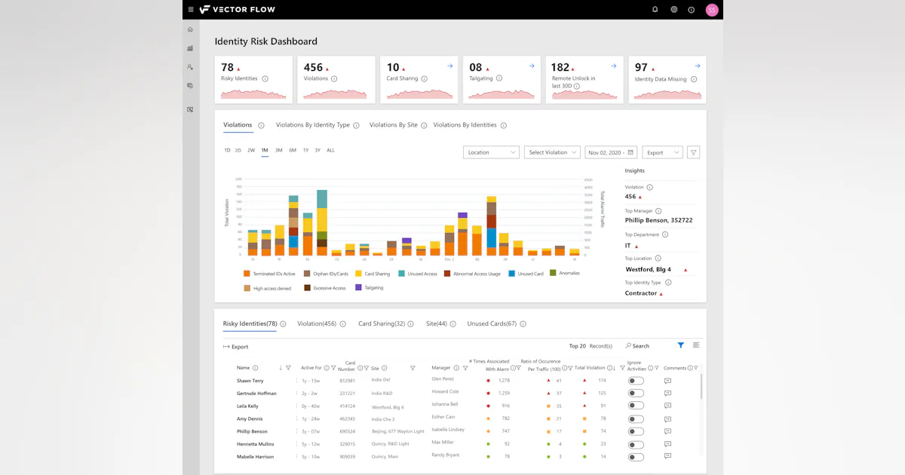Open the help info icon in the header
905x475 pixels.
coord(692,10)
